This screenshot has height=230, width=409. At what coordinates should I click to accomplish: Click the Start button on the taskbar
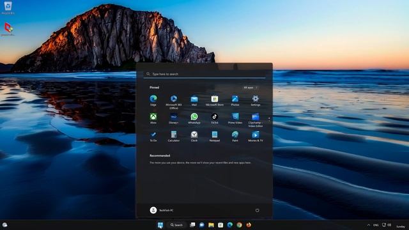(160, 225)
